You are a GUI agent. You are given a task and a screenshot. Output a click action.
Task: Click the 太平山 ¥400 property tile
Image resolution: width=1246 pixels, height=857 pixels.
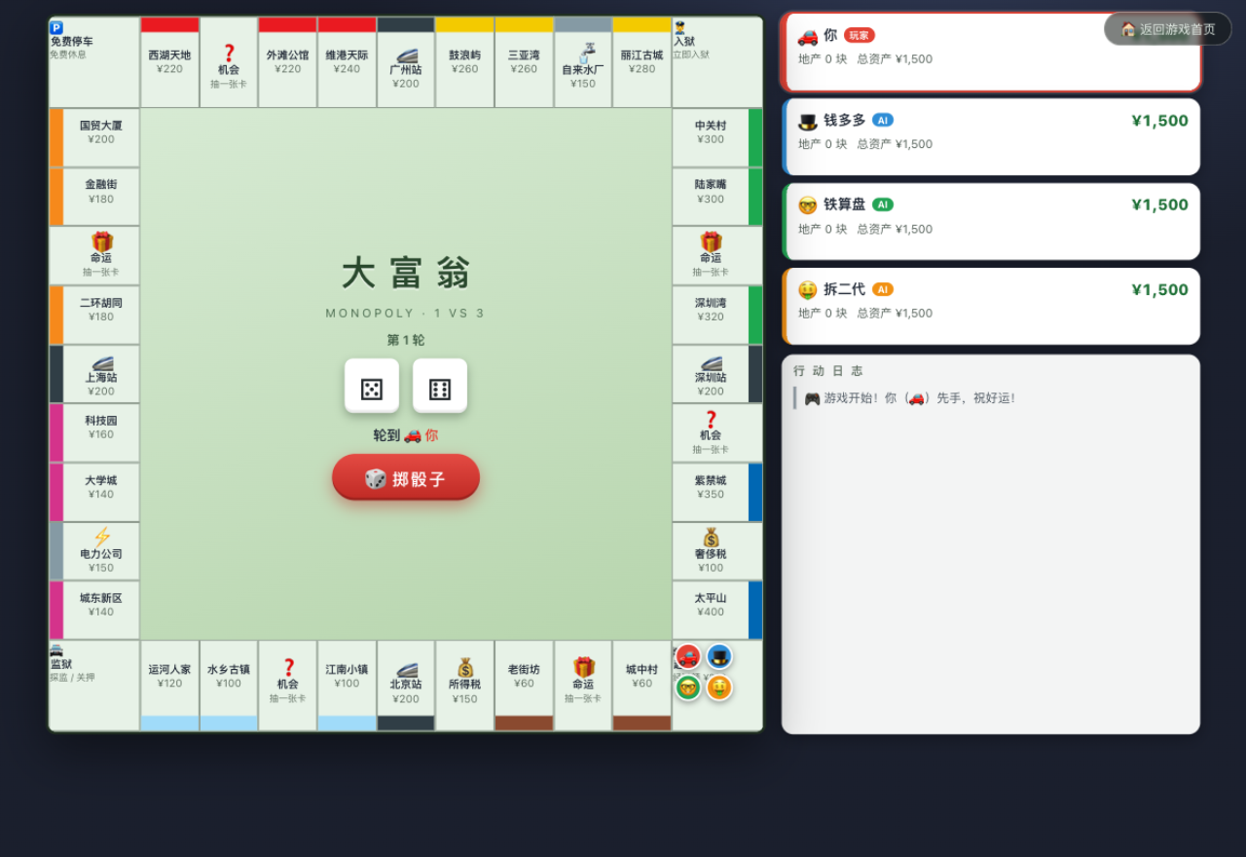tap(717, 610)
